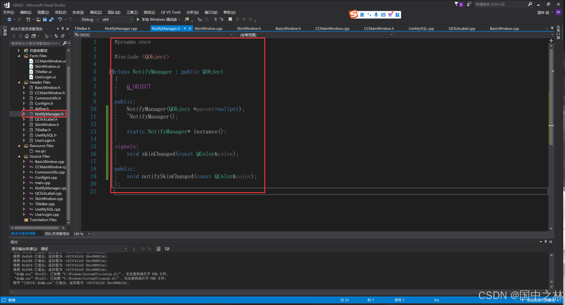Open the Sogou toolbox grid icon
Screen dimensions: 565x305
(397, 15)
